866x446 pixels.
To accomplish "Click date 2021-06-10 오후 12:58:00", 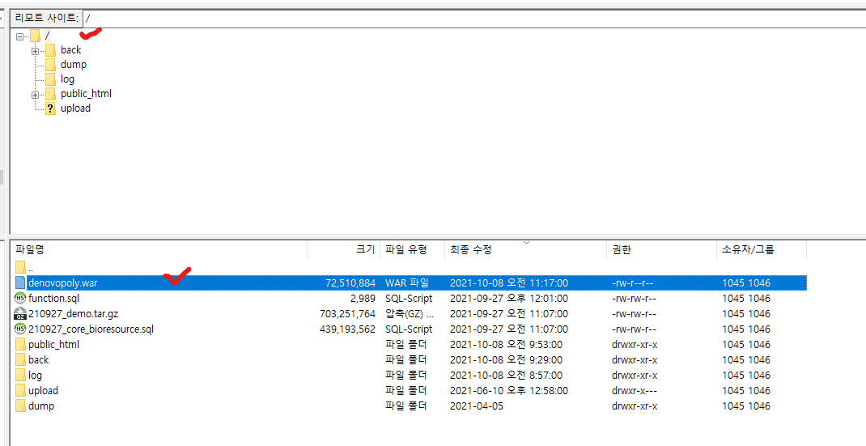I will click(x=508, y=391).
